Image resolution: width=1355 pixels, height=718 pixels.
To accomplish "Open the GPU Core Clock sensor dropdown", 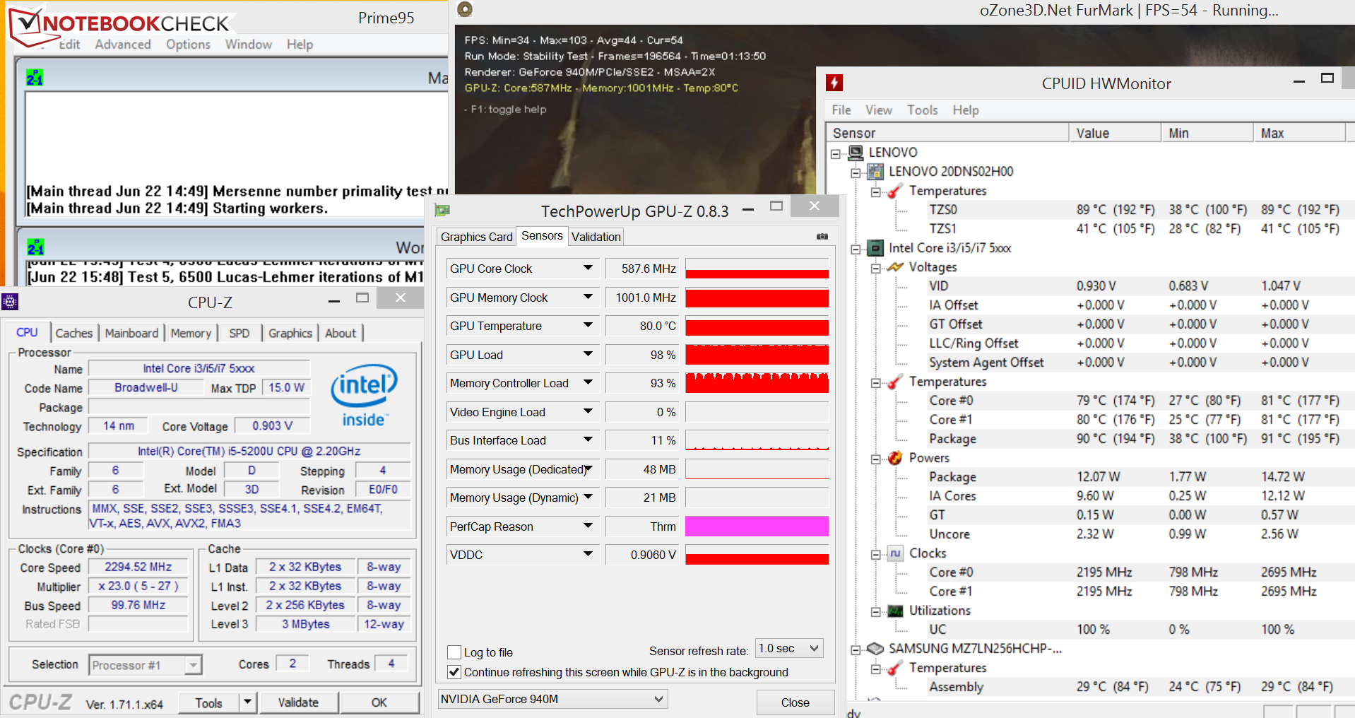I will (x=588, y=269).
